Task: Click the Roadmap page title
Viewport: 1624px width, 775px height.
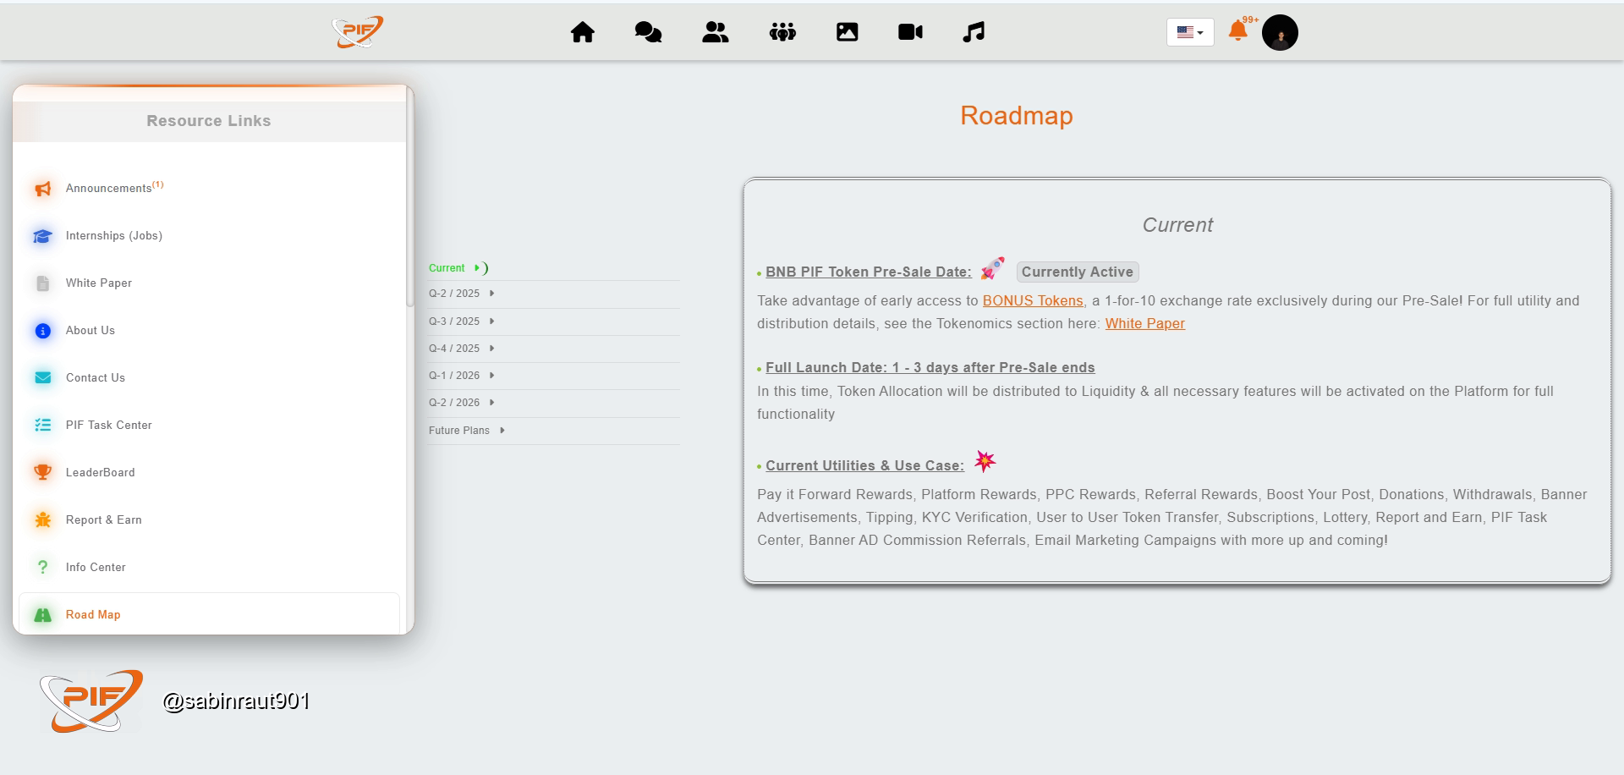Action: (1016, 116)
